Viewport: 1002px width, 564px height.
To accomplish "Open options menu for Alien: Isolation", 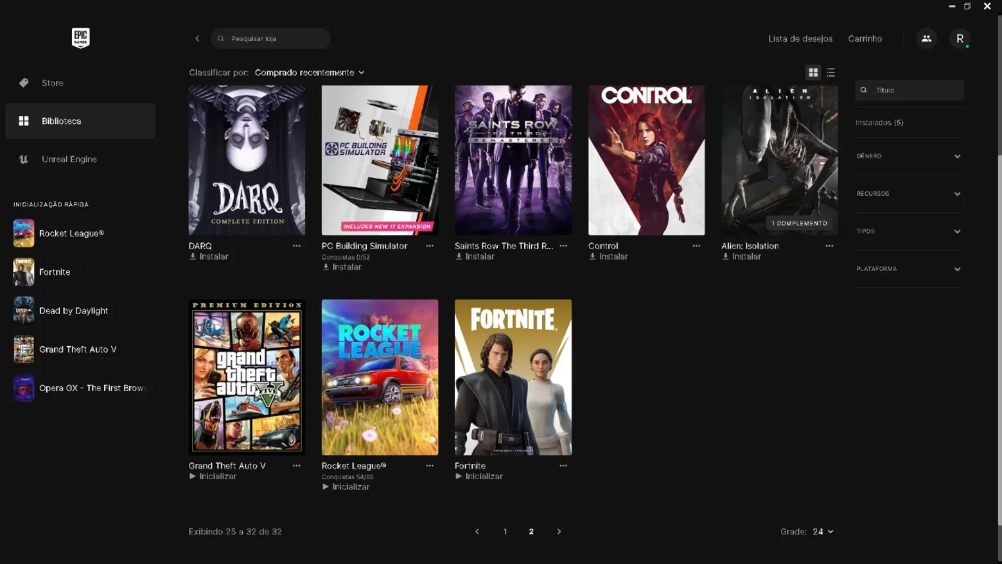I will click(829, 246).
